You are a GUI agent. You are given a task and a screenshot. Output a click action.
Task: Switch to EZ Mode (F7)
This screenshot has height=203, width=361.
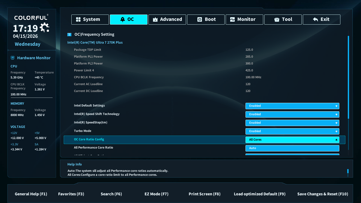click(156, 194)
